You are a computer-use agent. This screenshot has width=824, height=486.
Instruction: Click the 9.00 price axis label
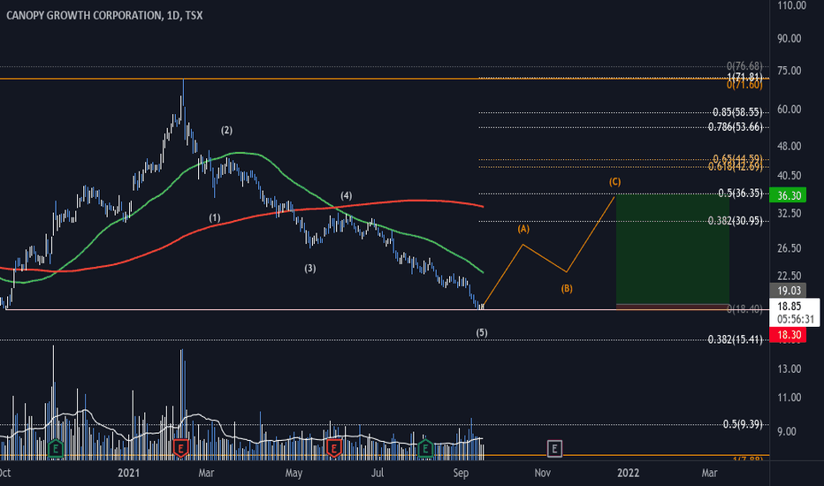click(787, 431)
